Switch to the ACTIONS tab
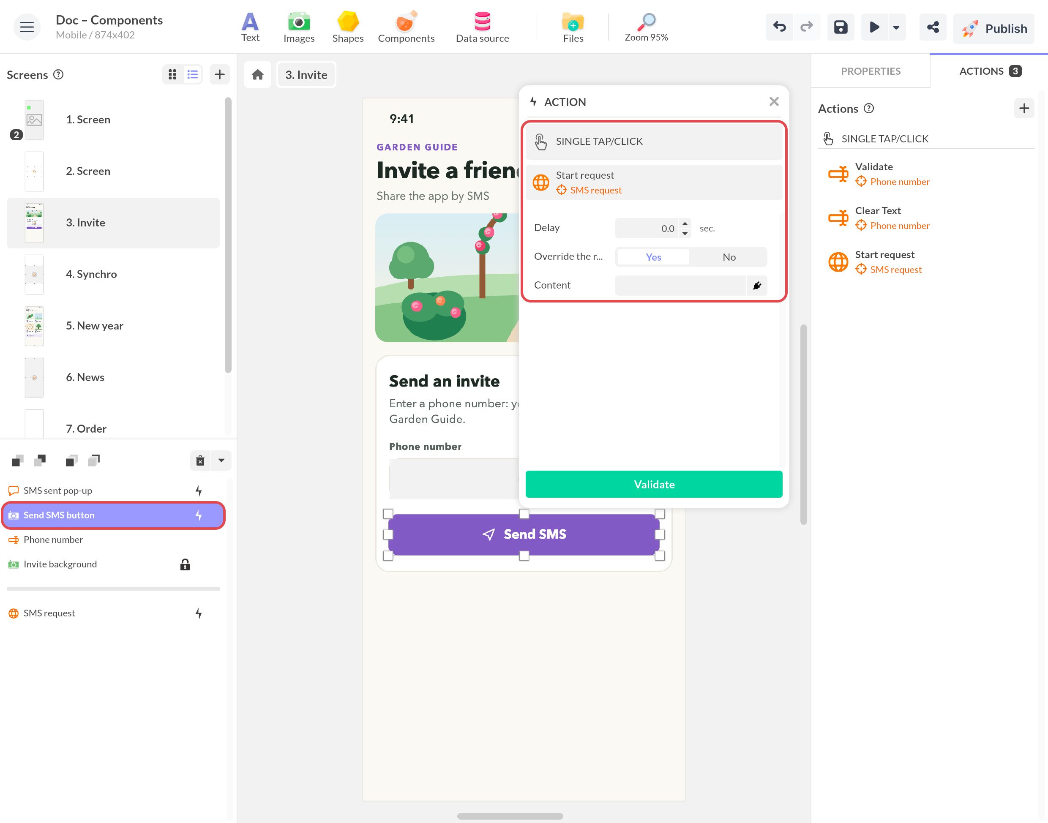The image size is (1048, 823). point(989,71)
